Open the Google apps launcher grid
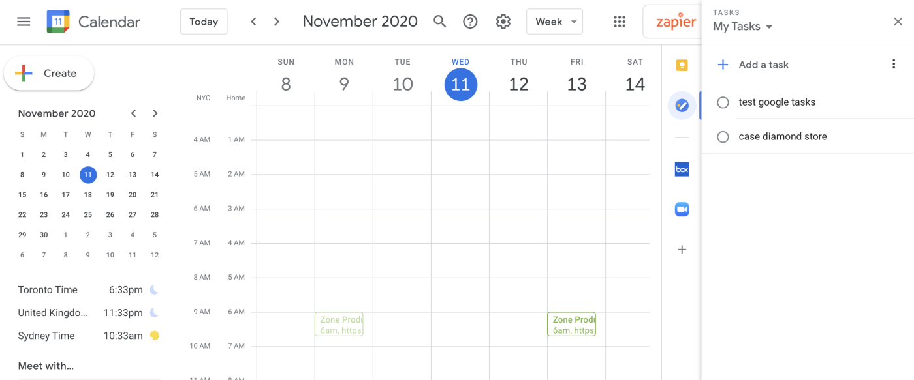This screenshot has width=914, height=380. 619,21
